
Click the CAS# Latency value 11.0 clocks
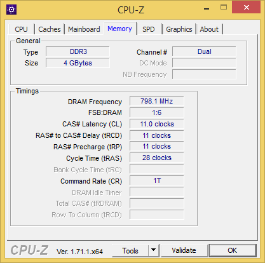point(157,124)
